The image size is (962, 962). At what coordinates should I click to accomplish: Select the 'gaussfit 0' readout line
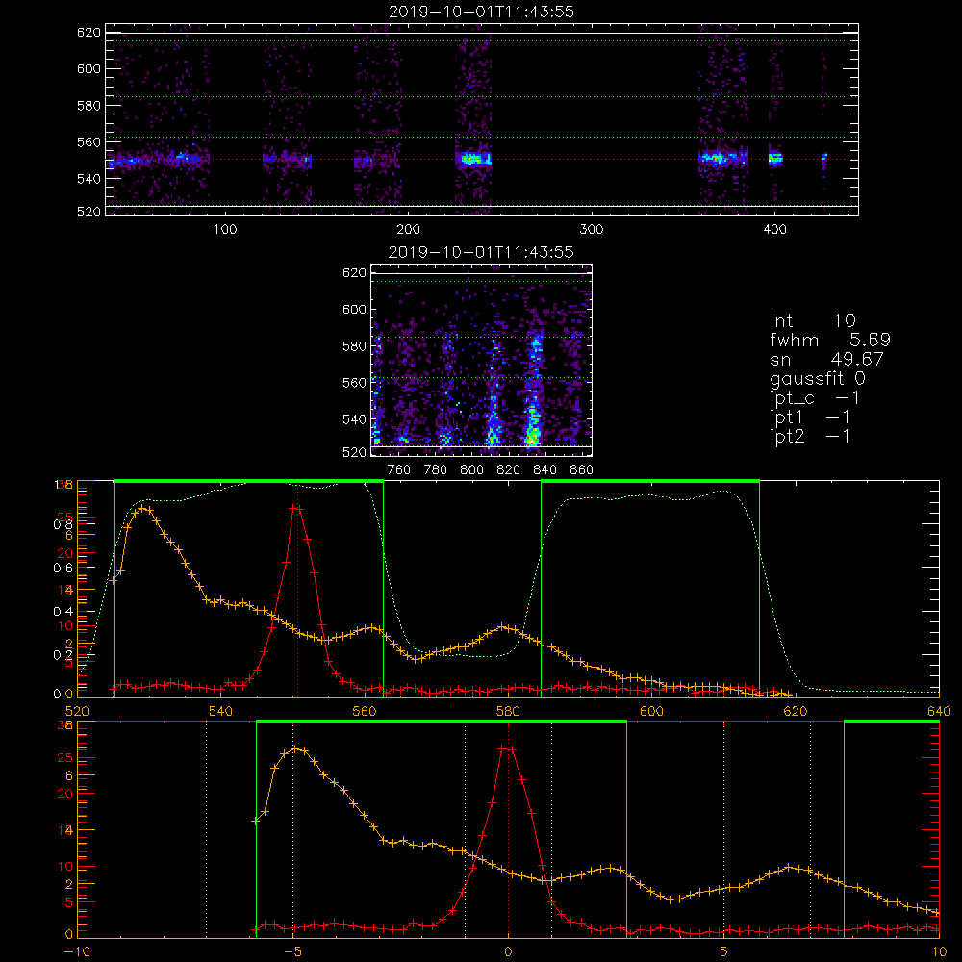[817, 378]
